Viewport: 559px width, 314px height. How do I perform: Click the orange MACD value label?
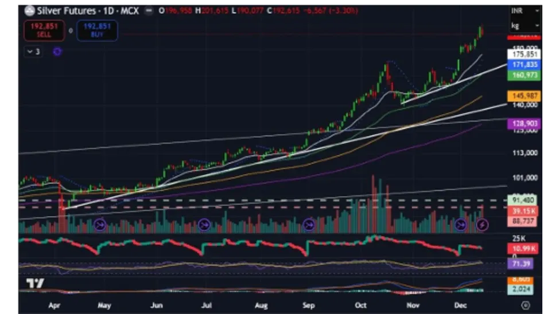(x=521, y=280)
